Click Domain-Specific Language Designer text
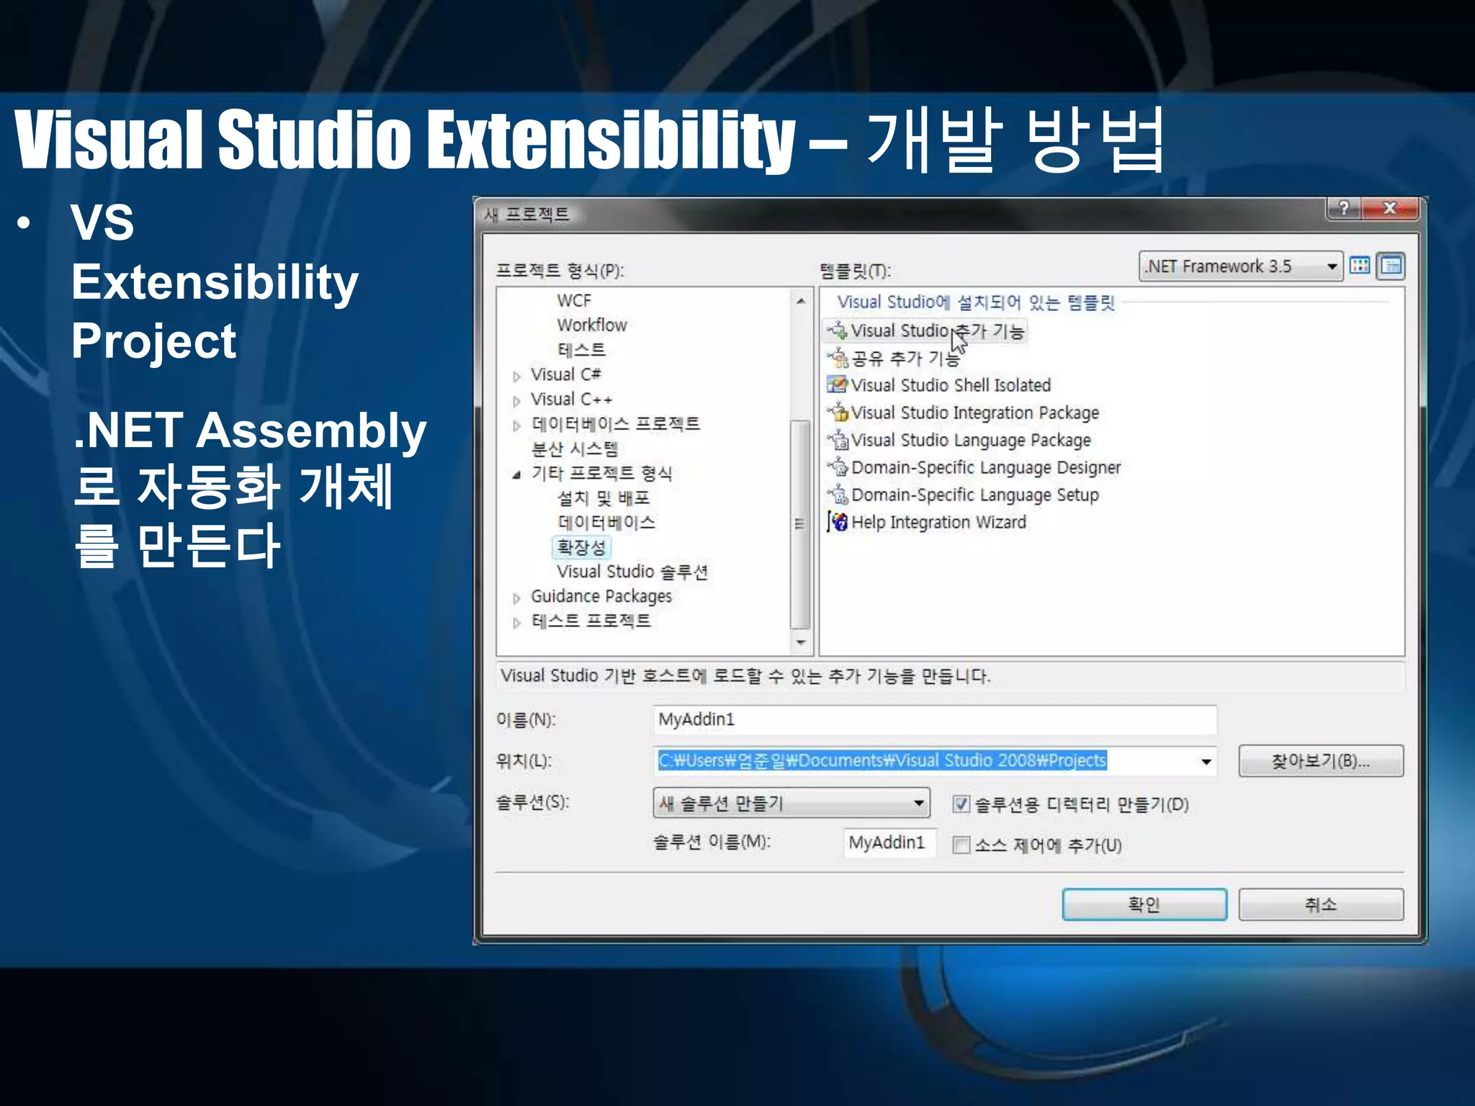1475x1106 pixels. click(986, 467)
